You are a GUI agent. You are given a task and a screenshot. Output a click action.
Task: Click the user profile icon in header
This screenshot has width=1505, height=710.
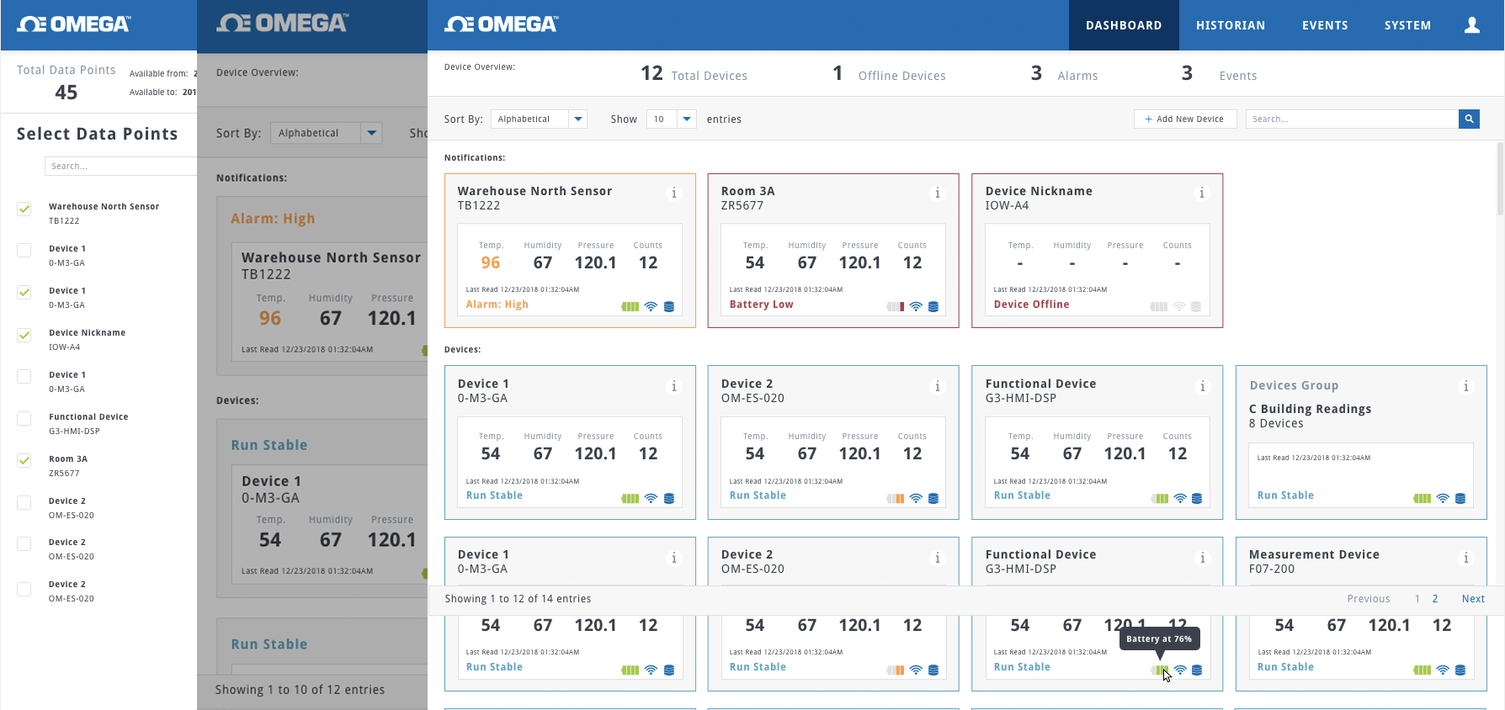coord(1471,25)
